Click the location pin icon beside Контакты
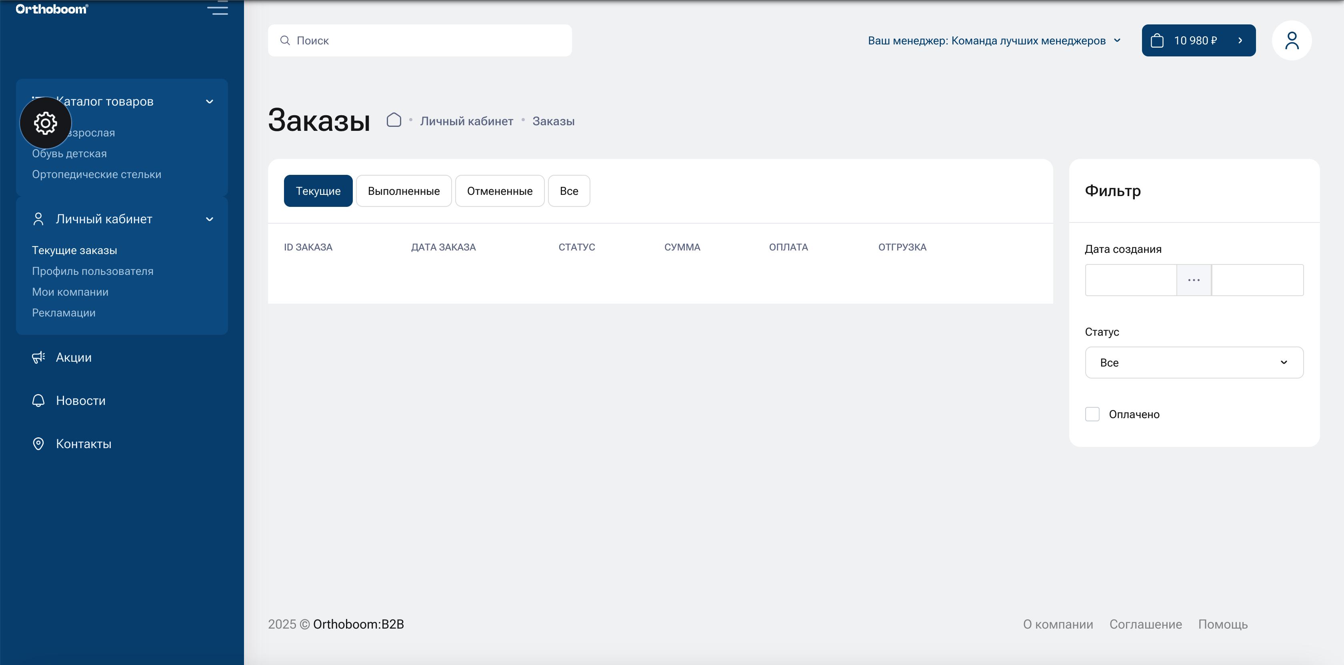1344x665 pixels. (x=38, y=444)
